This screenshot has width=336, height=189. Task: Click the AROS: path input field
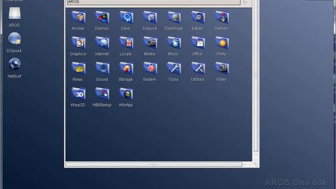[154, 2]
